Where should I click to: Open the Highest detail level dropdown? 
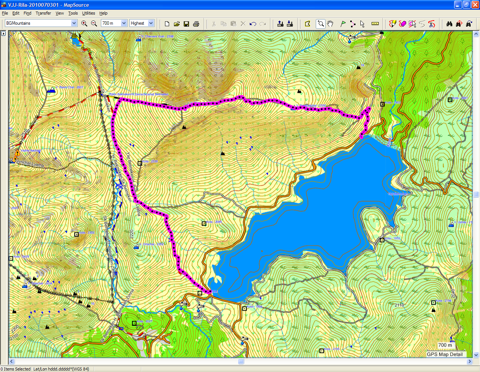[151, 23]
